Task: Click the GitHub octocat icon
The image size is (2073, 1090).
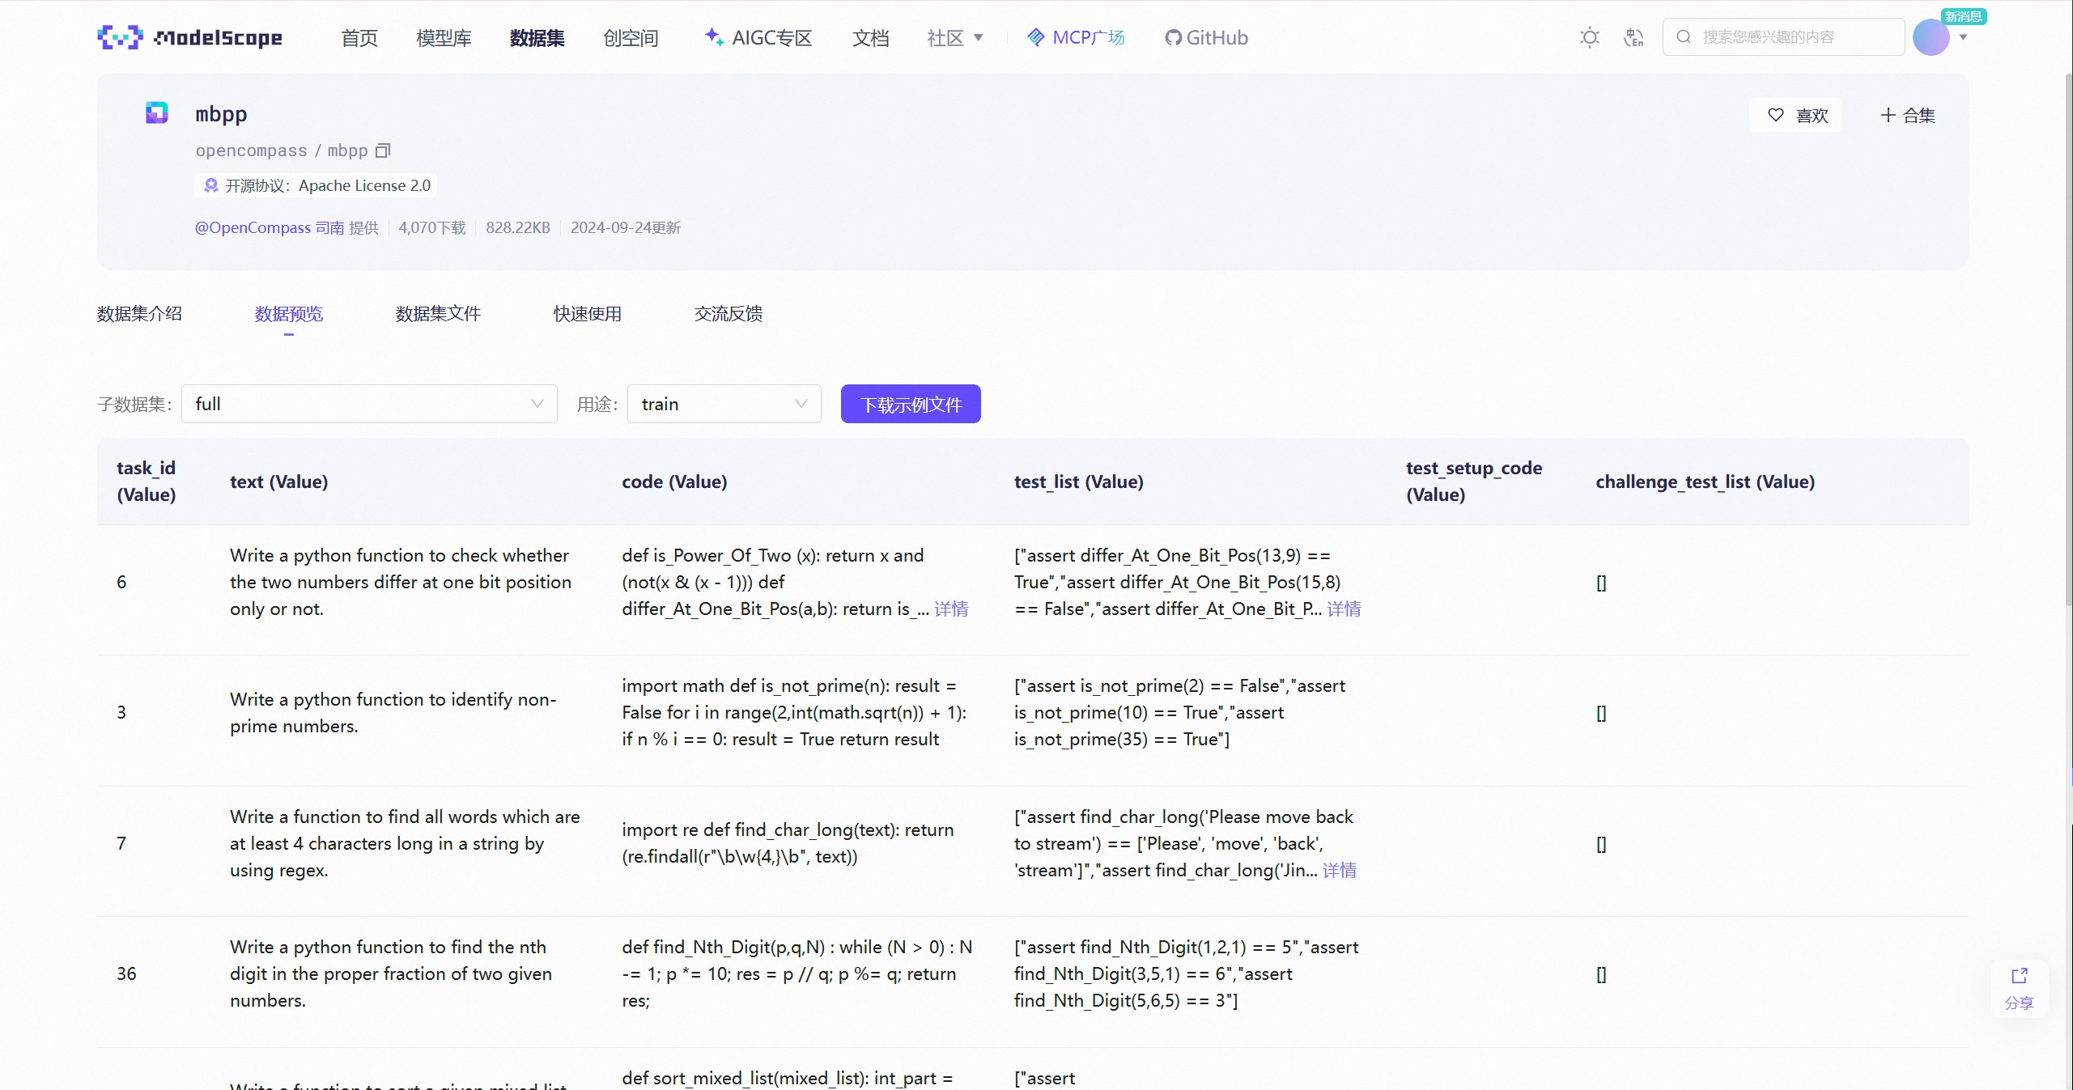Action: pyautogui.click(x=1173, y=37)
